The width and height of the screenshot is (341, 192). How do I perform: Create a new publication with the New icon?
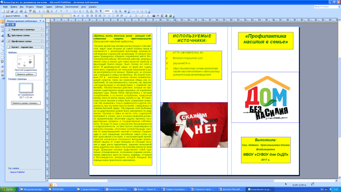click(x=4, y=12)
